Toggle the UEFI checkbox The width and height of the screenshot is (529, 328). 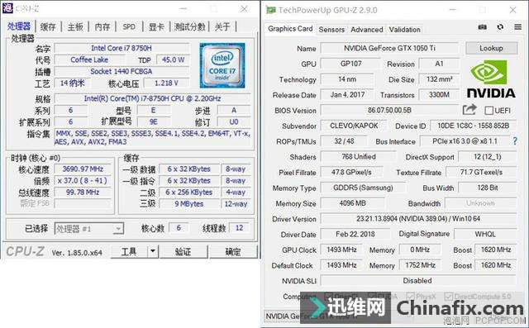pos(488,111)
